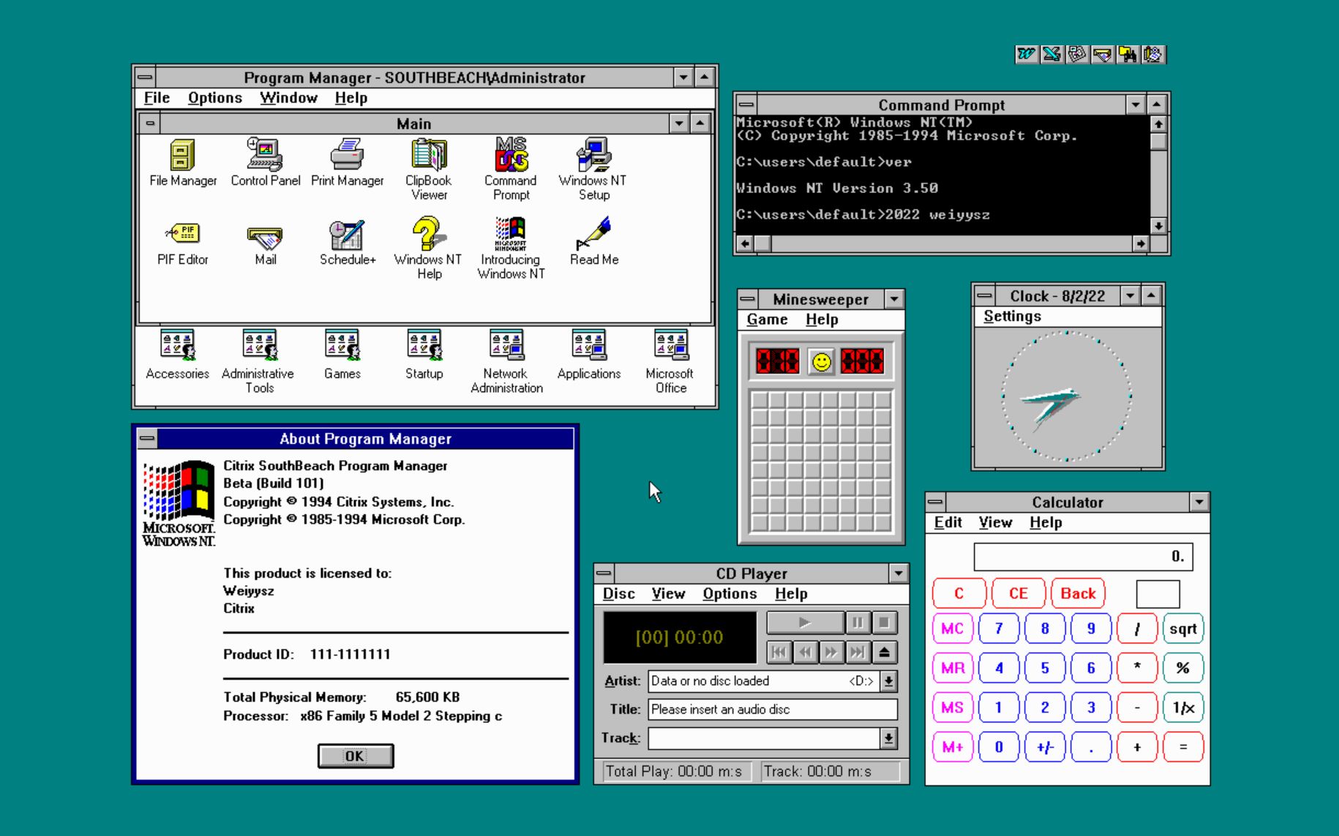
Task: Click the stop button in CD Player
Action: [x=884, y=622]
